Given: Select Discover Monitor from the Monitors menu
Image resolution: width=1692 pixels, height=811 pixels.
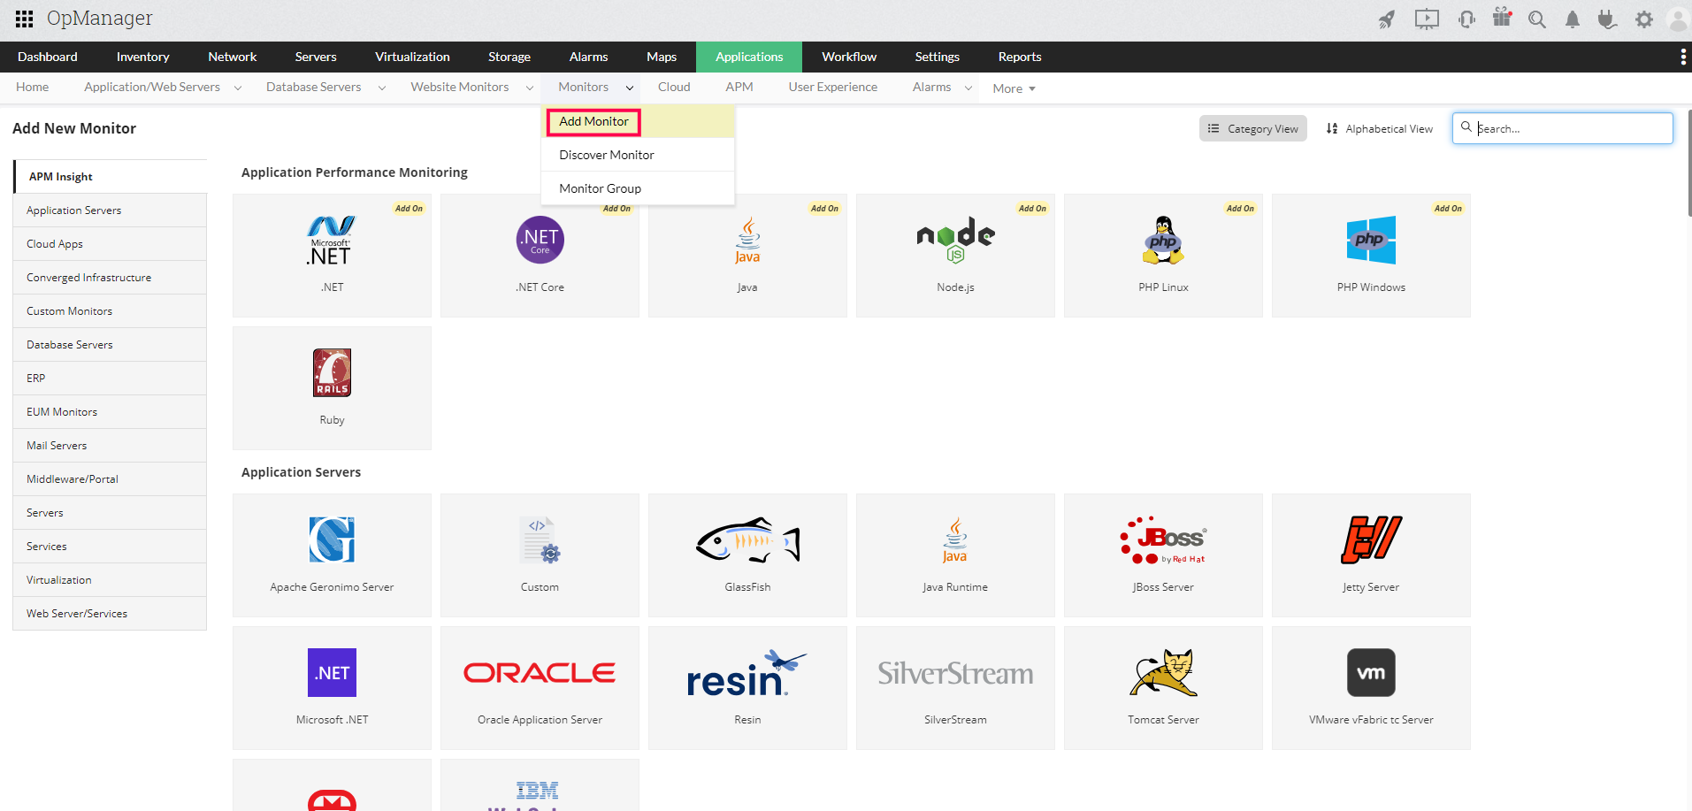Looking at the screenshot, I should (606, 155).
